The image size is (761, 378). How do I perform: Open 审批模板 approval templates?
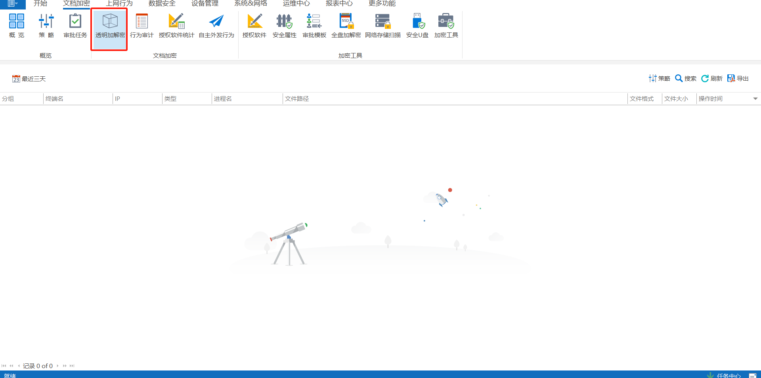point(314,26)
